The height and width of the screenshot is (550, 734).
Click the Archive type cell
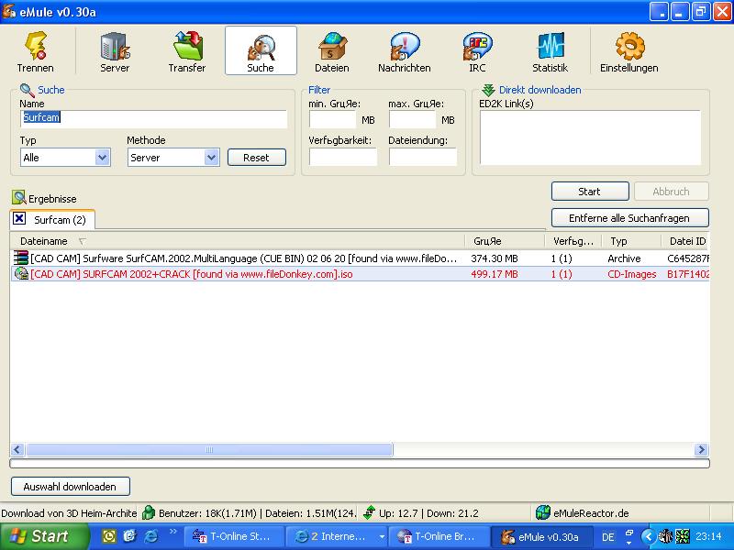[624, 258]
